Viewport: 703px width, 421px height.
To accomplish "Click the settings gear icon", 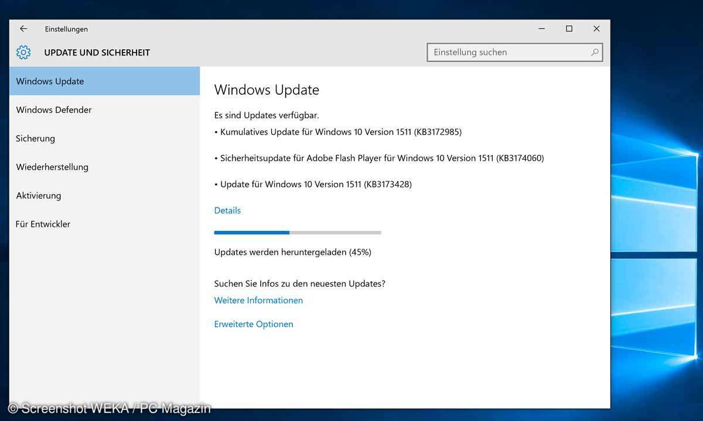I will [x=23, y=52].
